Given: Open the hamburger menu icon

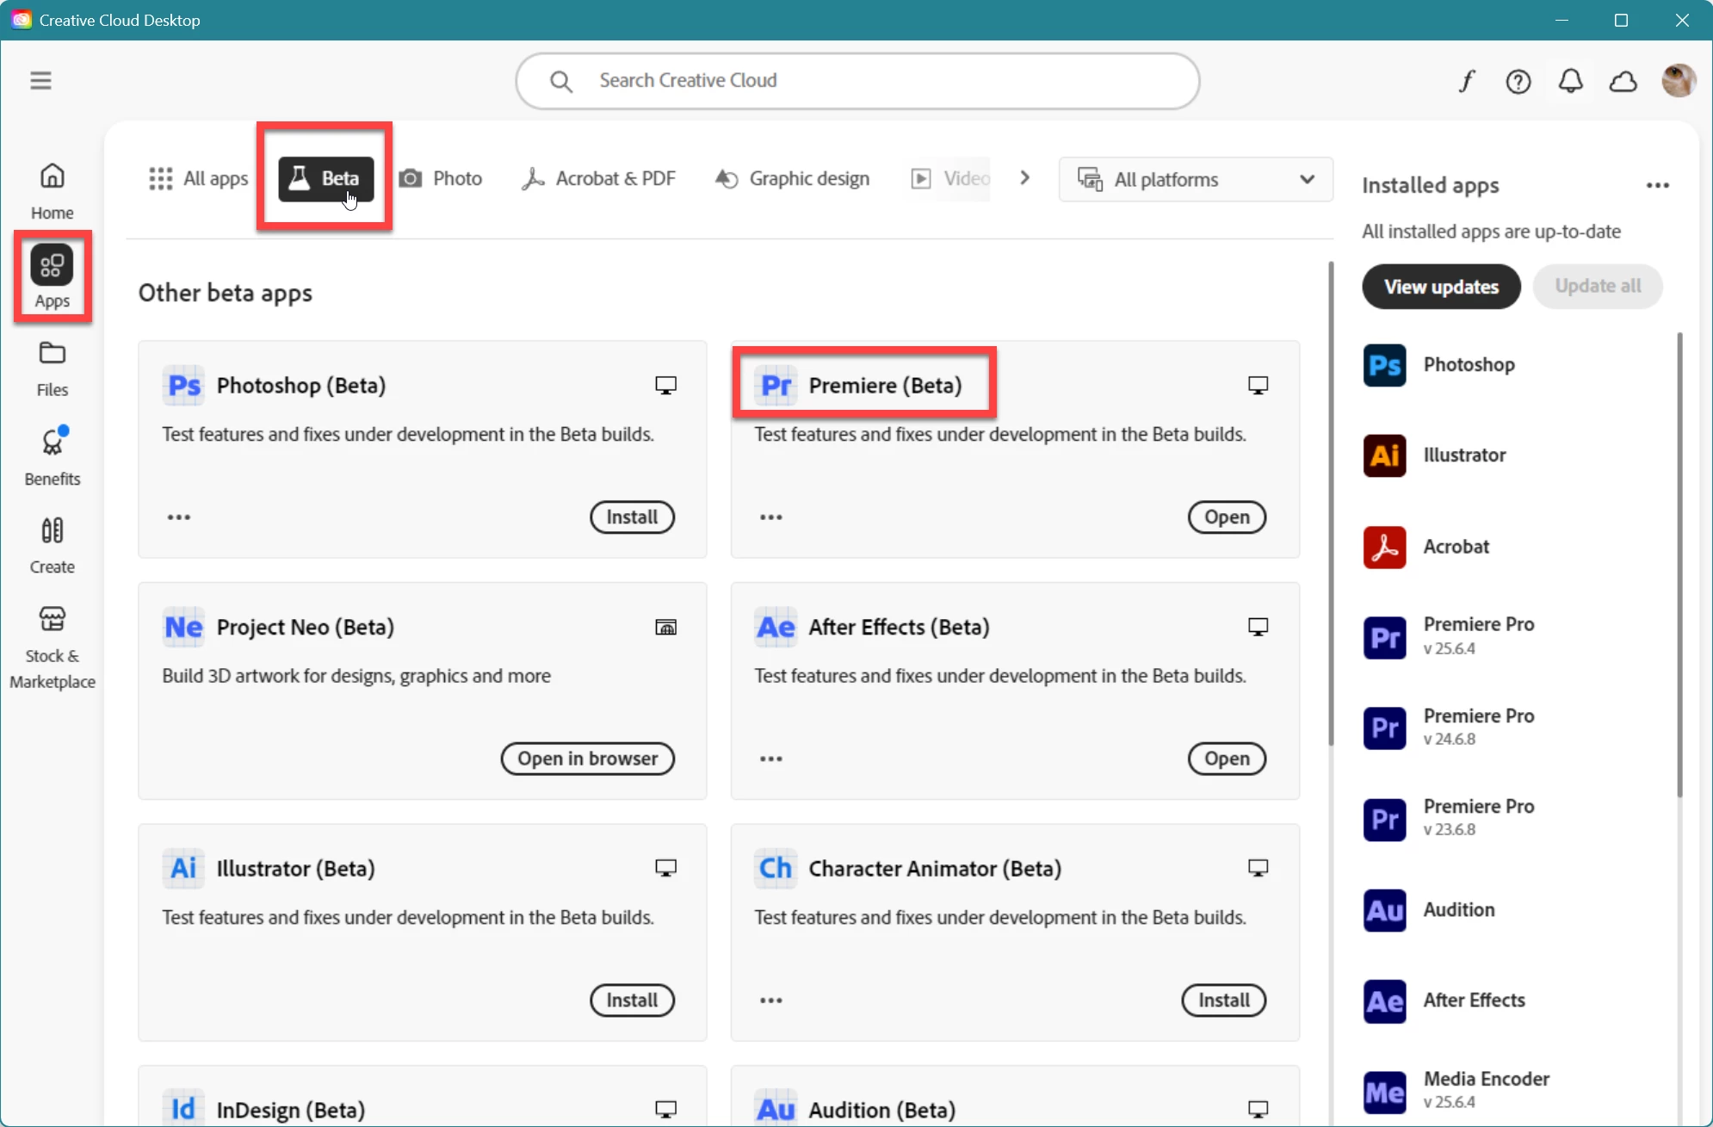Looking at the screenshot, I should tap(40, 81).
